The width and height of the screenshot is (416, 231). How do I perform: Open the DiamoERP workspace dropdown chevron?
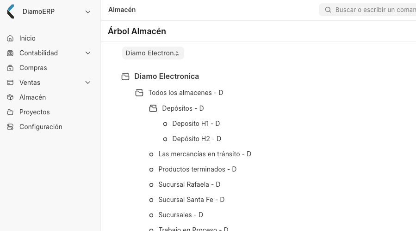tap(88, 12)
